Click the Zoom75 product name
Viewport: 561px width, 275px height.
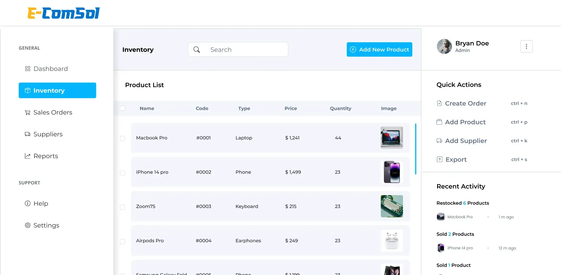[x=146, y=206]
